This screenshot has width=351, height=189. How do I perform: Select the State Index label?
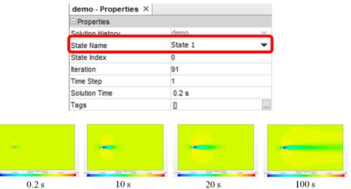click(x=89, y=58)
